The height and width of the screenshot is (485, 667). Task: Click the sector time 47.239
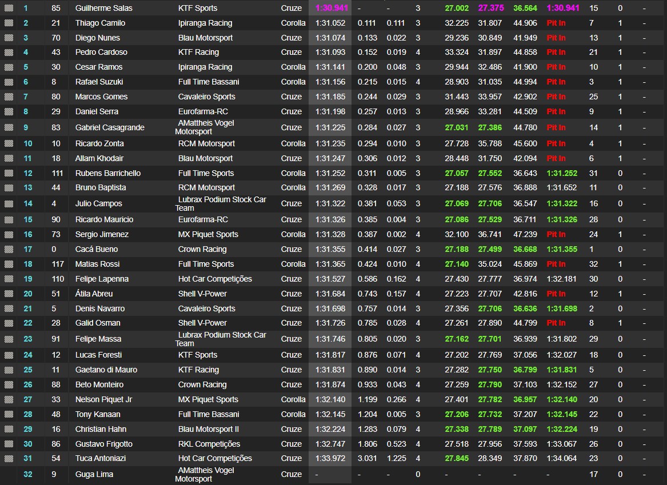[x=525, y=235]
